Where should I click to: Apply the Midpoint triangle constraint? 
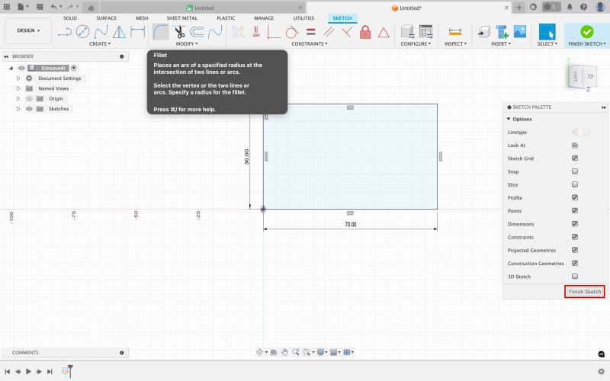(384, 33)
